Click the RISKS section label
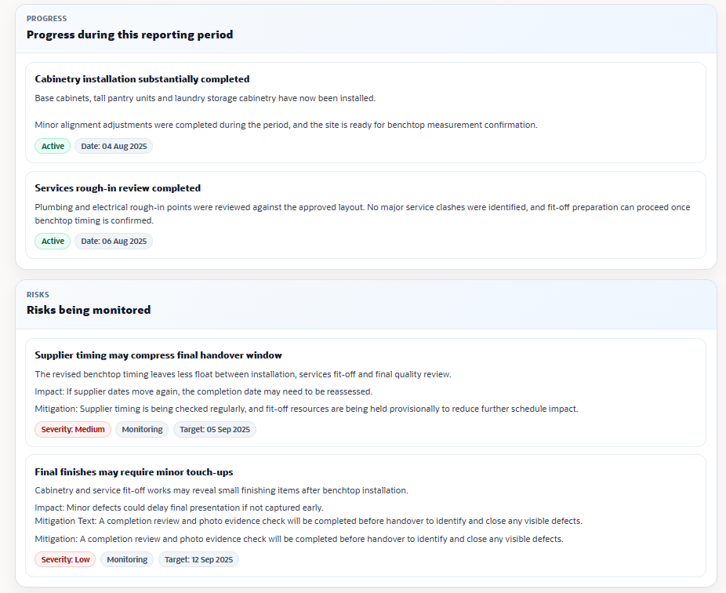 [x=38, y=295]
